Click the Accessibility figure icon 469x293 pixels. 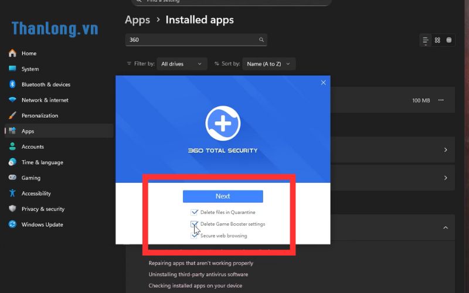click(x=12, y=193)
